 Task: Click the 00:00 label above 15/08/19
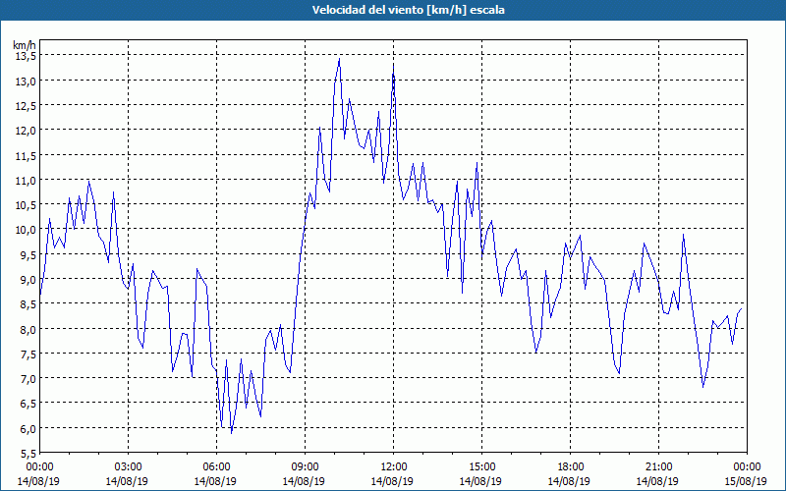(748, 467)
